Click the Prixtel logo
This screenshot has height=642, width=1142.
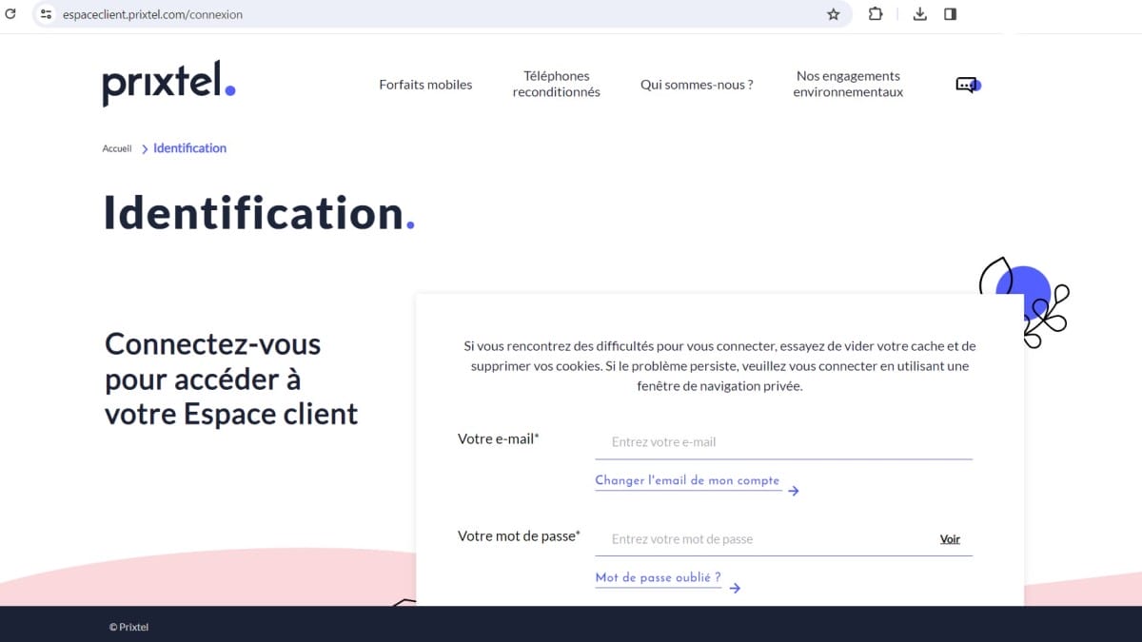coord(168,84)
